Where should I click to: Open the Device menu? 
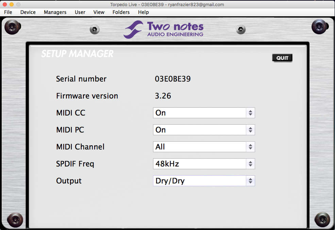[x=28, y=12]
